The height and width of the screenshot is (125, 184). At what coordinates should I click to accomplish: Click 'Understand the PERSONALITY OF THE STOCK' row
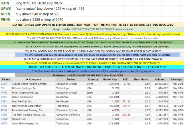(88, 75)
